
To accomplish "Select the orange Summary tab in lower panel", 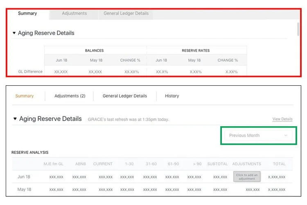I will pos(25,96).
